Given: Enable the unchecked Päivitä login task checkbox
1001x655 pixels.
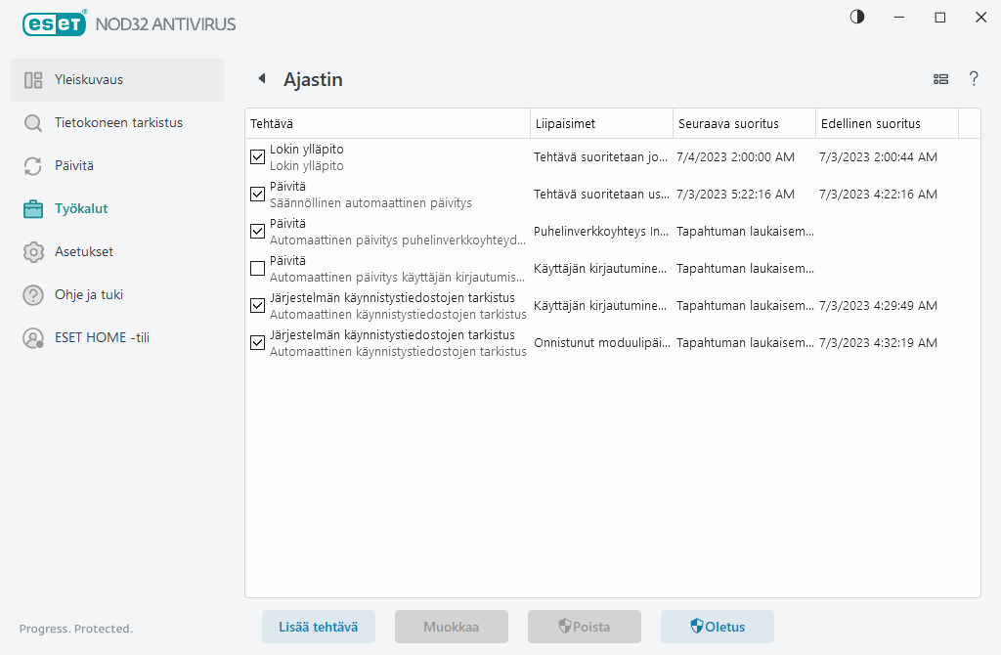Looking at the screenshot, I should pos(258,268).
